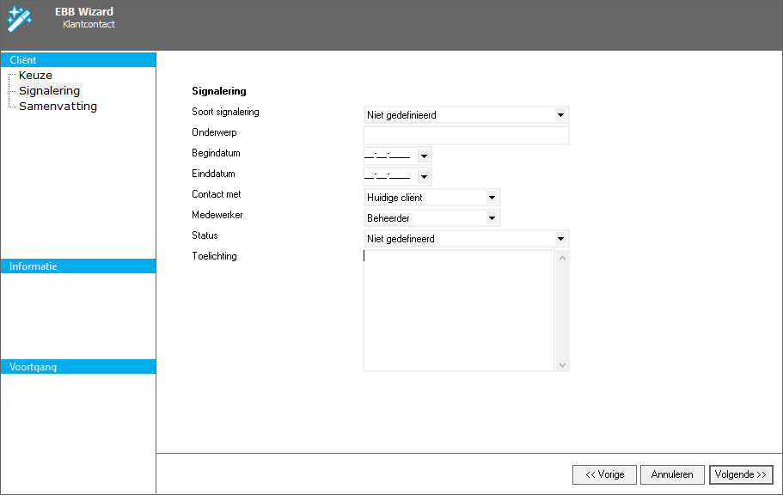Open the Status dropdown list
Viewport: 783px width, 495px height.
point(560,239)
